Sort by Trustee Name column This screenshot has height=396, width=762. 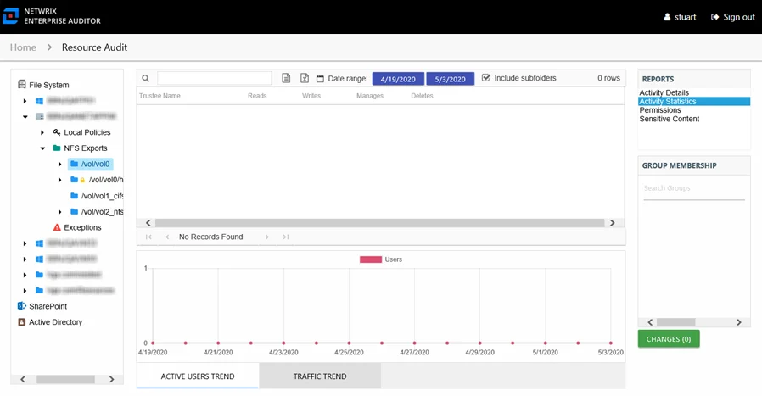click(160, 96)
